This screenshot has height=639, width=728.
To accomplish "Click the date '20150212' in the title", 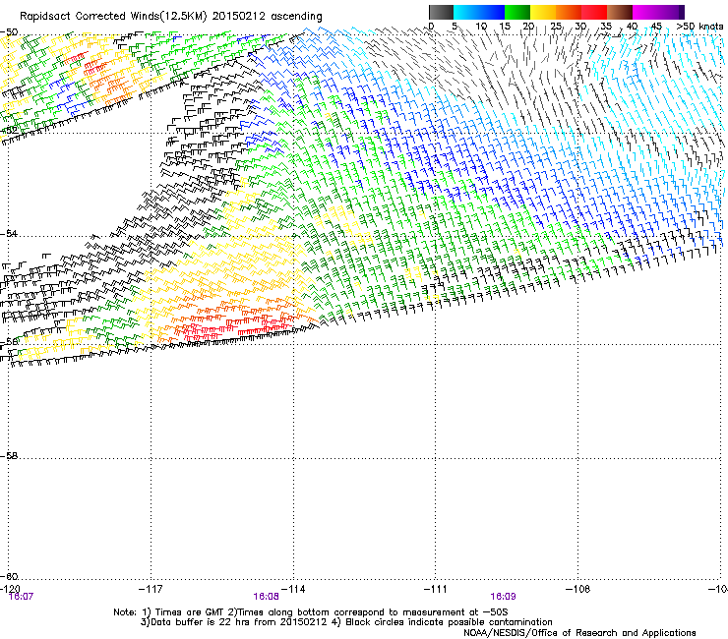I will [239, 16].
